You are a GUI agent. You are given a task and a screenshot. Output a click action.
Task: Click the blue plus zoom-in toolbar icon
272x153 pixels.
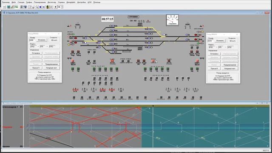pyautogui.click(x=40, y=7)
